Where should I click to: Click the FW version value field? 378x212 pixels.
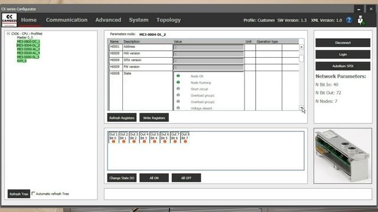[x=208, y=68]
